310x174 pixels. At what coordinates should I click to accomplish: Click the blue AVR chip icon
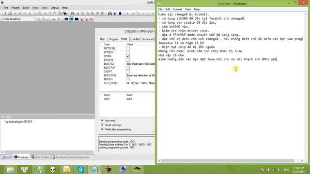coord(120,14)
